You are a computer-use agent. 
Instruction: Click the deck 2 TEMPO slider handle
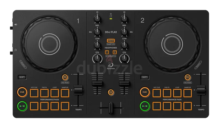201,90
